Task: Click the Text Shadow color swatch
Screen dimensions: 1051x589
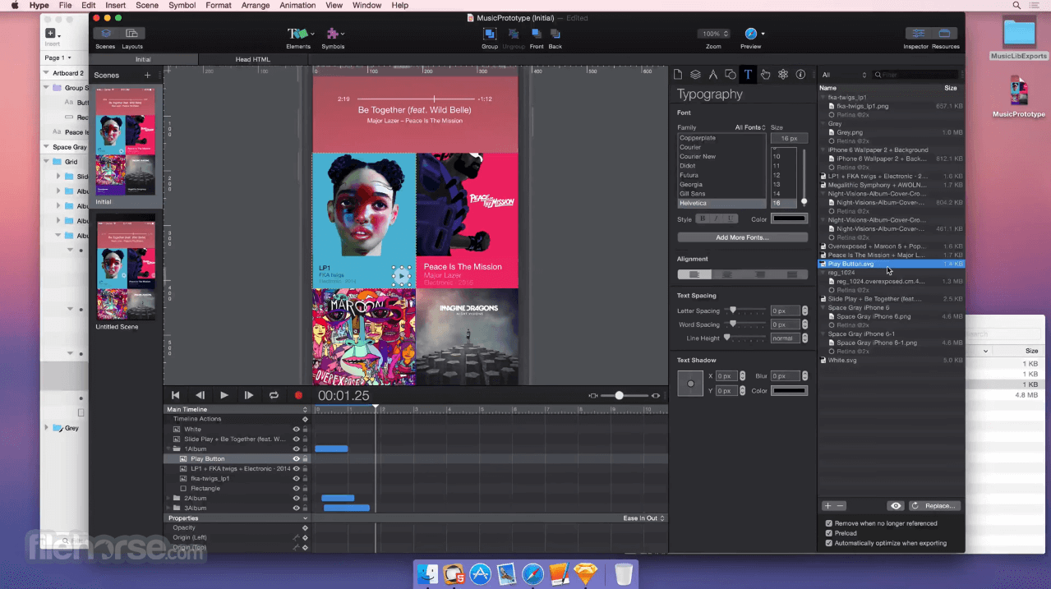Action: coord(789,391)
